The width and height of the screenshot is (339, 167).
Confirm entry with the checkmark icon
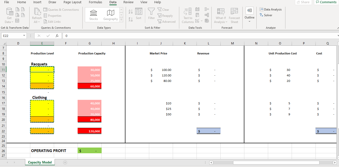48,36
